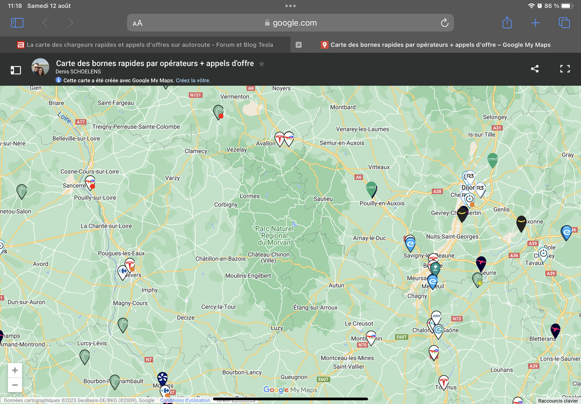Select green marker near Is-sur-Tille

(x=493, y=161)
